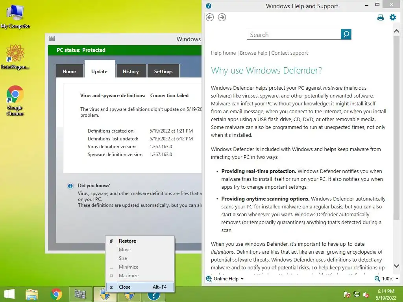Click Virus definition version 1.367.163.0
The height and width of the screenshot is (302, 403).
(x=161, y=147)
